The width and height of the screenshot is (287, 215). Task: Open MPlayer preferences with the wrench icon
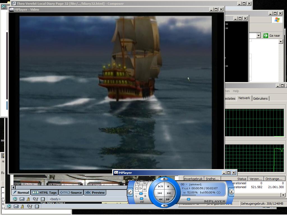pyautogui.click(x=130, y=192)
